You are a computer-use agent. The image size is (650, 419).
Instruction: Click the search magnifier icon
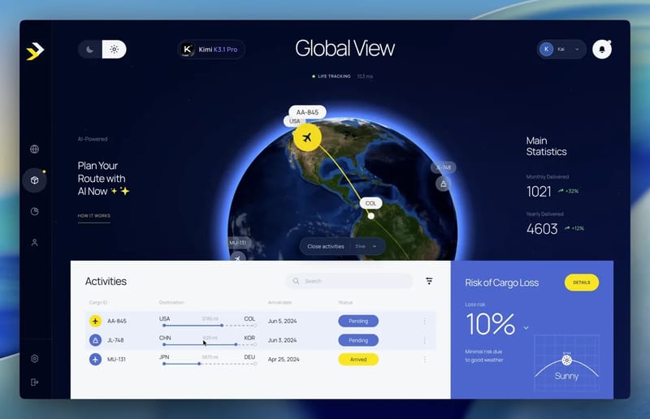pyautogui.click(x=296, y=281)
